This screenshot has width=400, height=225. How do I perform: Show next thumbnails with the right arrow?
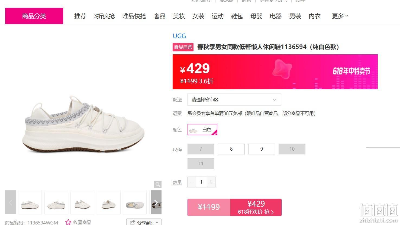[156, 203]
